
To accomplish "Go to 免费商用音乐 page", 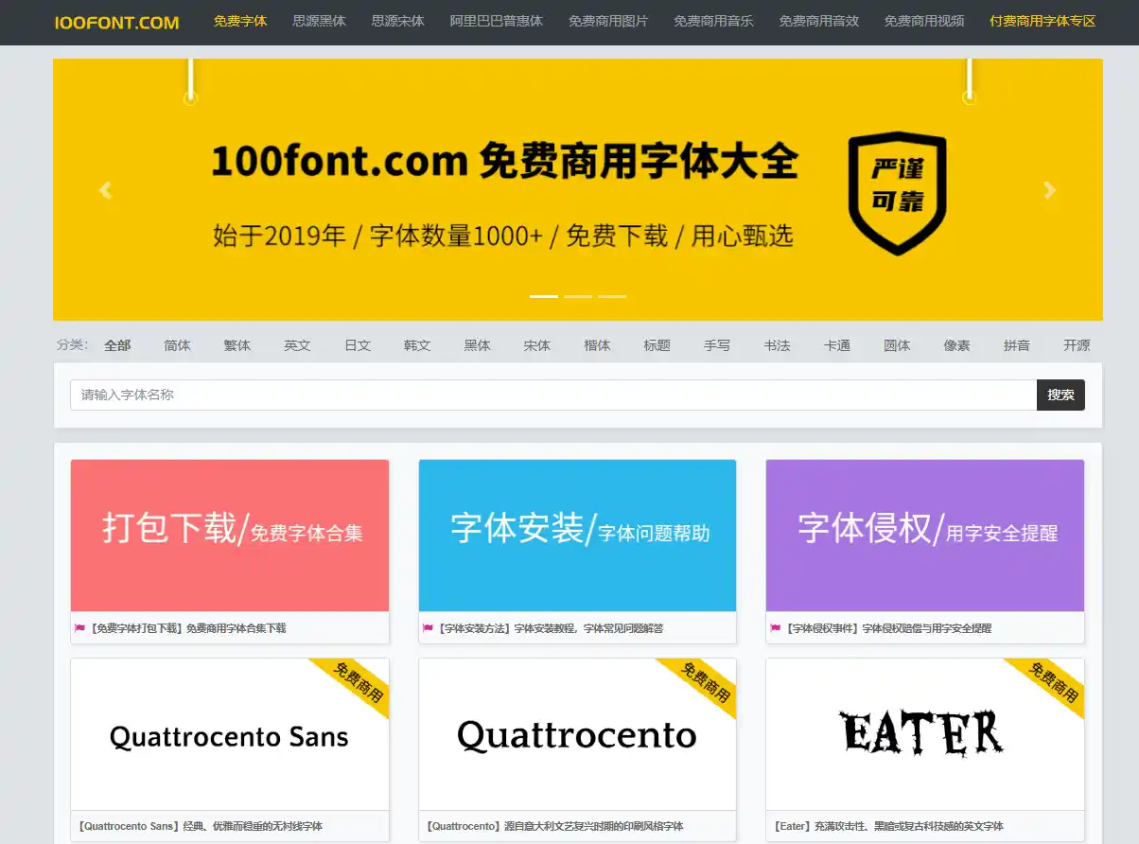I will (713, 21).
